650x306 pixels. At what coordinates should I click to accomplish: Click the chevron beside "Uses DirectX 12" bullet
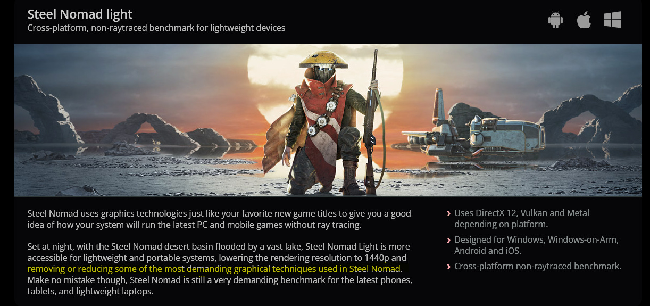coord(449,214)
